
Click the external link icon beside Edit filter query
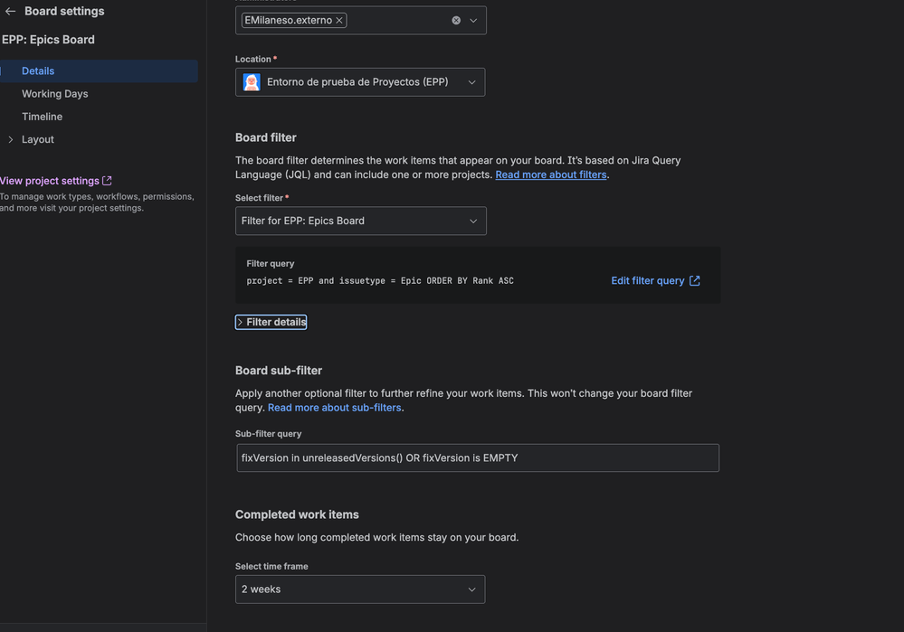click(x=695, y=280)
